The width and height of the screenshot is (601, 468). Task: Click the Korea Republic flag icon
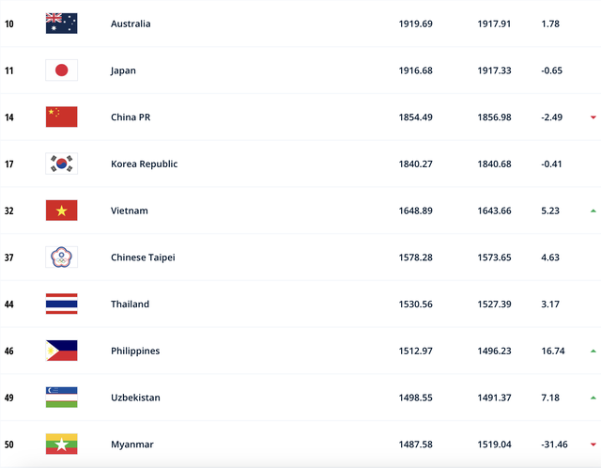(61, 164)
